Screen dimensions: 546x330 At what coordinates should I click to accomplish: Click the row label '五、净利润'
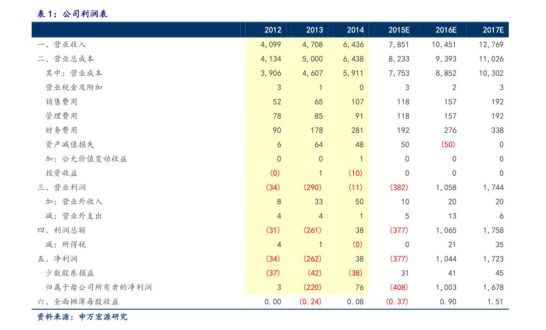(57, 258)
